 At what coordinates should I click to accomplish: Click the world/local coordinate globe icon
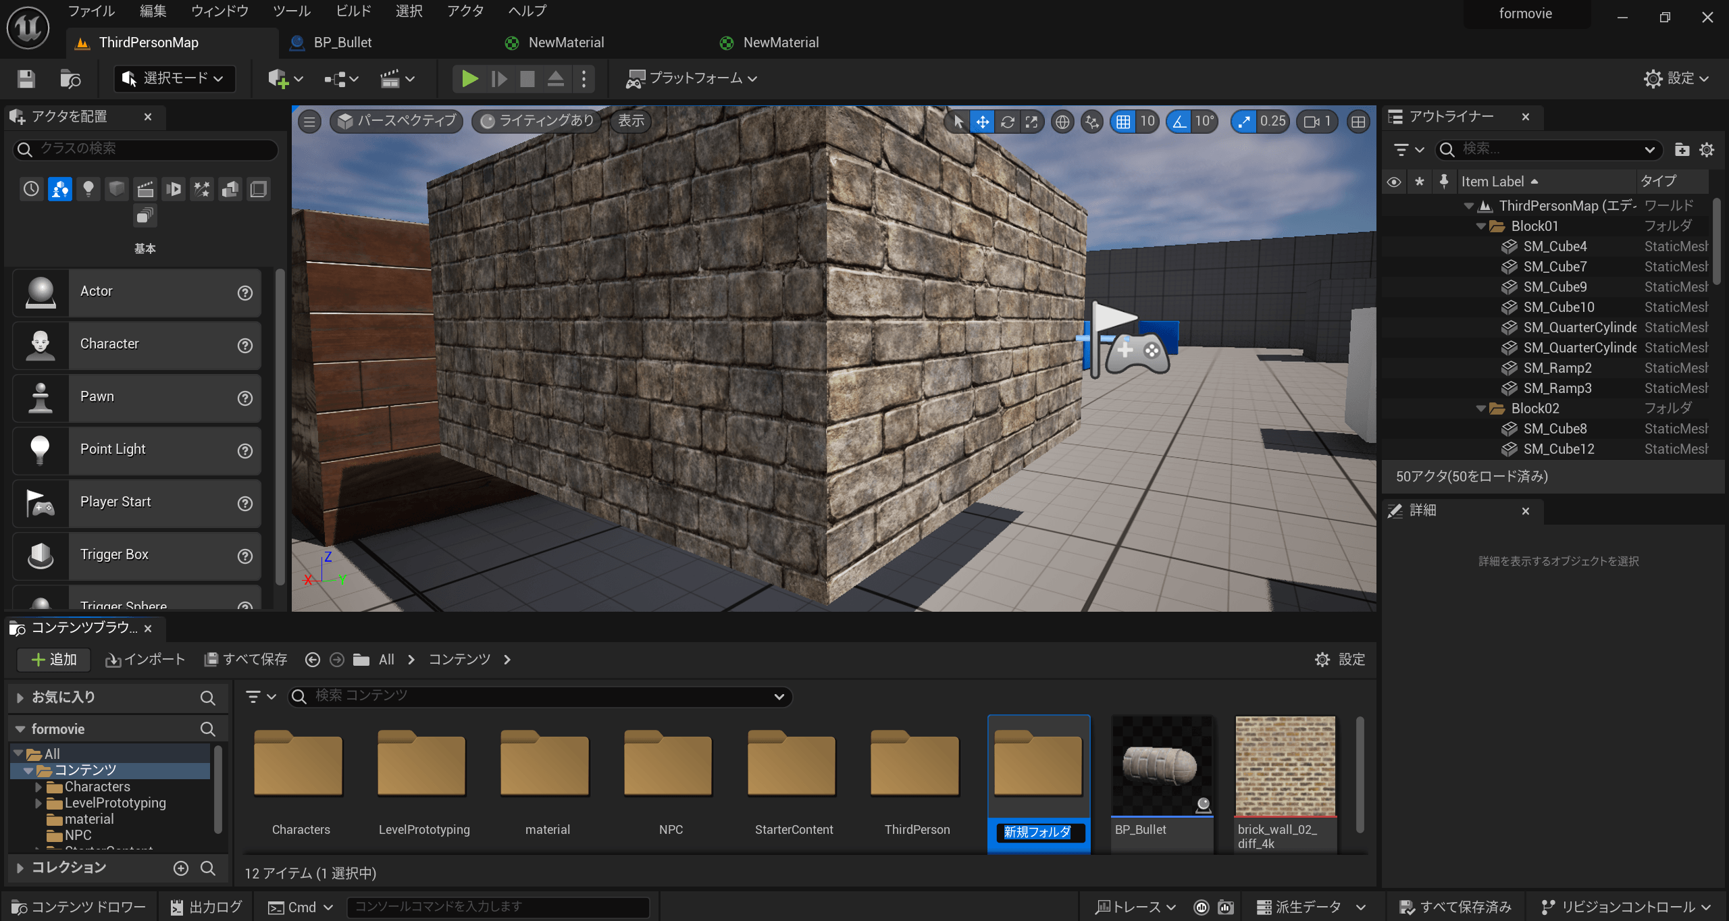click(1062, 122)
